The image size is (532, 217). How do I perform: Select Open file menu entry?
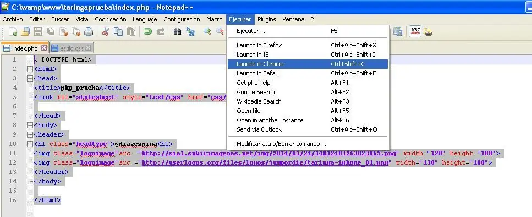pyautogui.click(x=308, y=111)
